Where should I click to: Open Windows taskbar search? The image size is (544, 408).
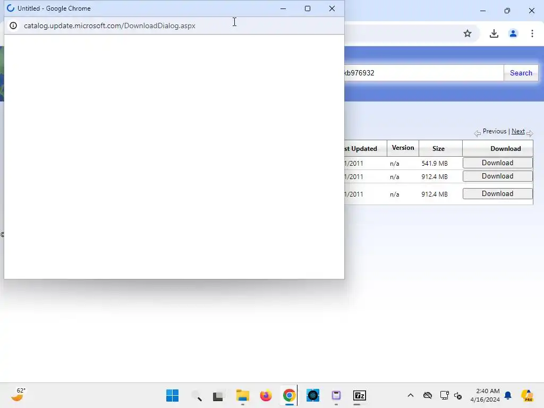coord(197,395)
